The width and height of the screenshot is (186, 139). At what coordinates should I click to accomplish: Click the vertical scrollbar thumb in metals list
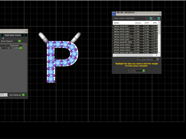[x=159, y=29]
